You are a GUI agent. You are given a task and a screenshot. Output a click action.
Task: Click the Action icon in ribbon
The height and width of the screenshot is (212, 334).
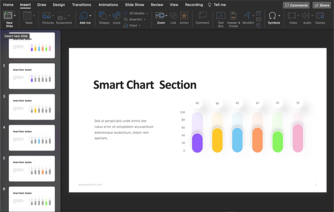click(x=184, y=16)
